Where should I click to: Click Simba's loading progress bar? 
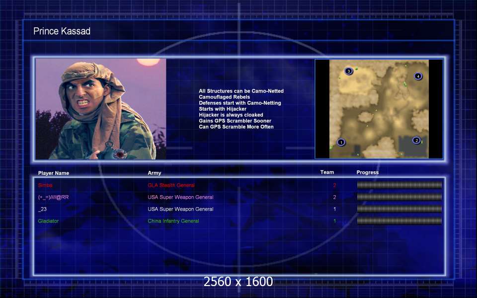[399, 185]
